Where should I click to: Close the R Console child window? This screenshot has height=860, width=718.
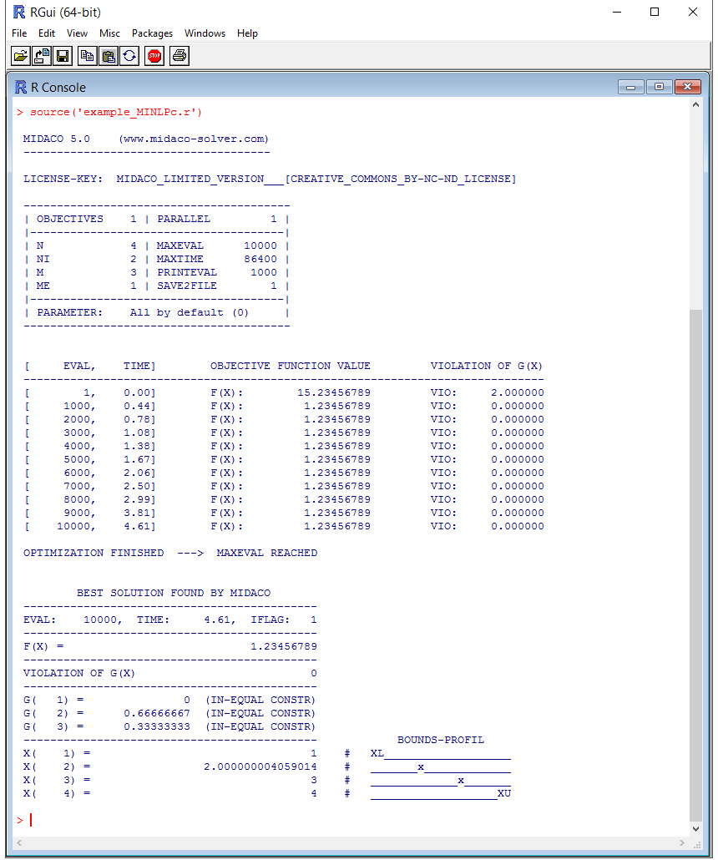(688, 87)
